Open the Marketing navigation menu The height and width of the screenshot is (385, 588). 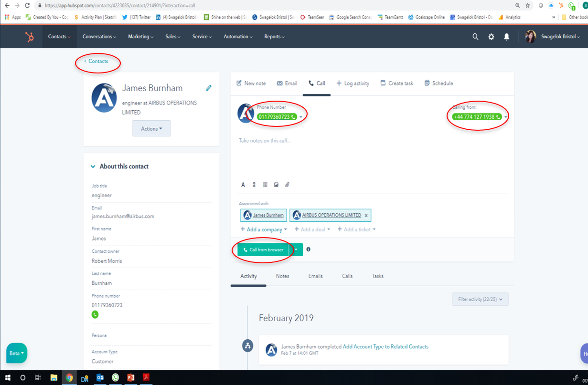click(x=141, y=37)
